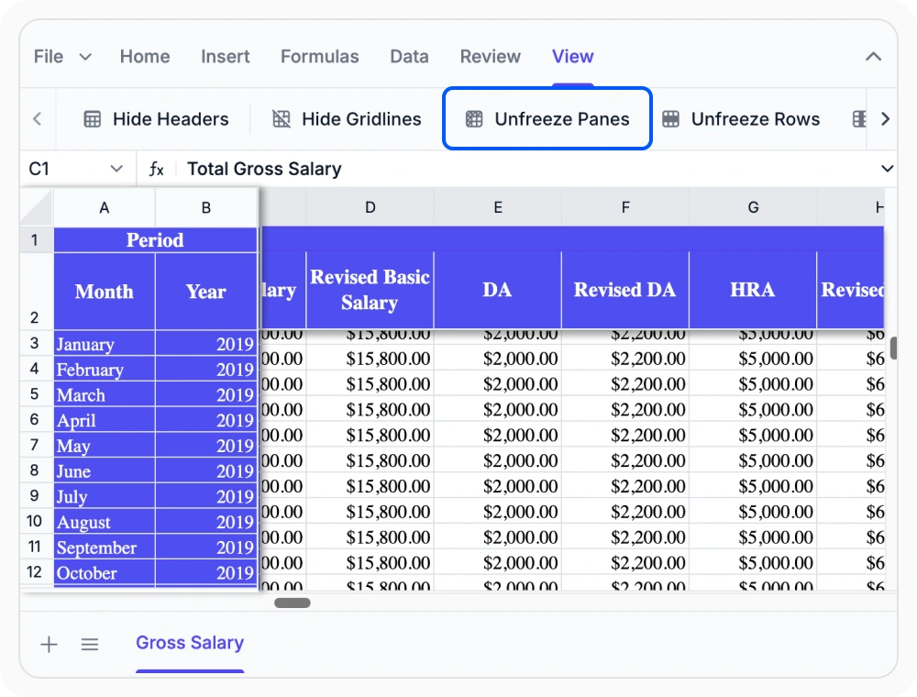Switch to the Home tab
This screenshot has width=917, height=697.
(x=145, y=57)
